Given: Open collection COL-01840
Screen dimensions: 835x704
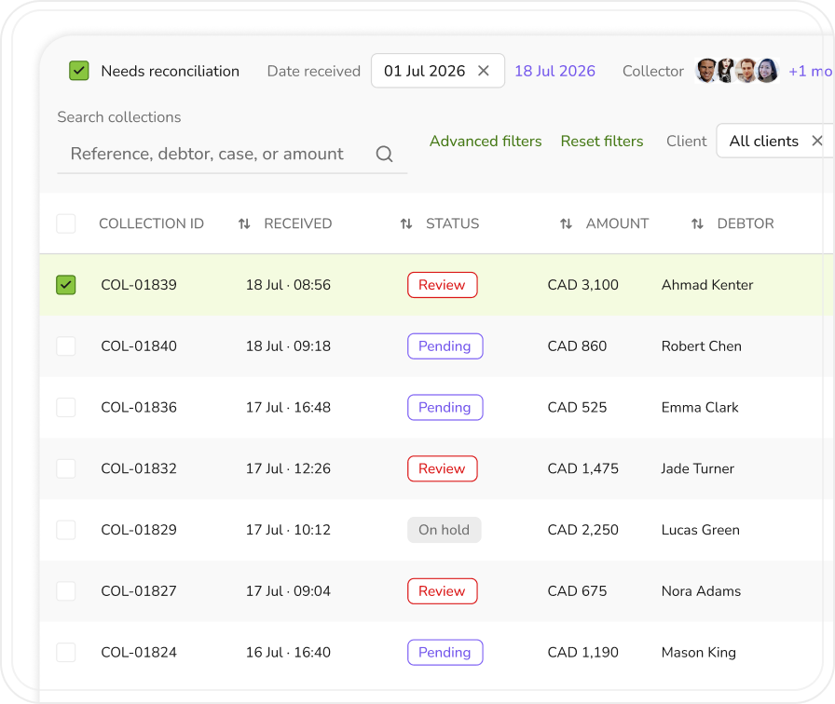Looking at the screenshot, I should 139,345.
